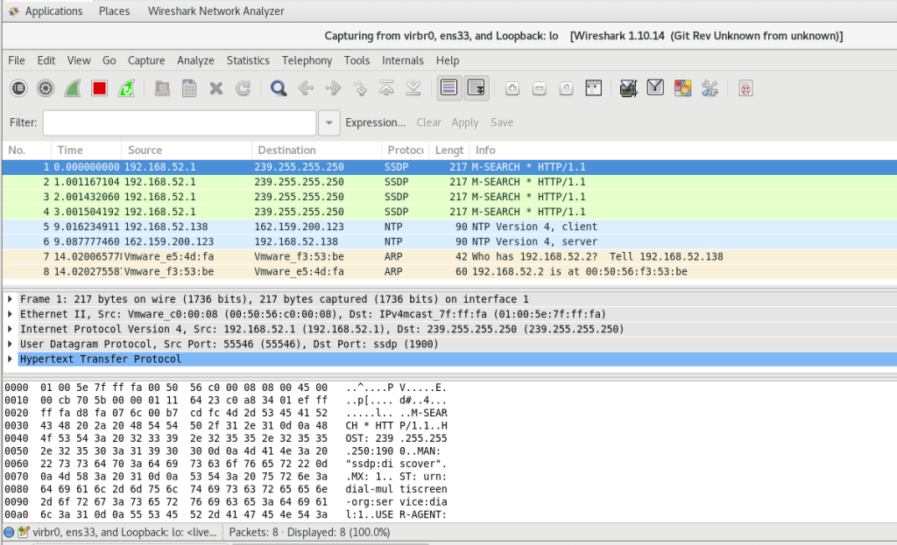Open the Telephony menu
This screenshot has width=897, height=545.
pyautogui.click(x=307, y=60)
